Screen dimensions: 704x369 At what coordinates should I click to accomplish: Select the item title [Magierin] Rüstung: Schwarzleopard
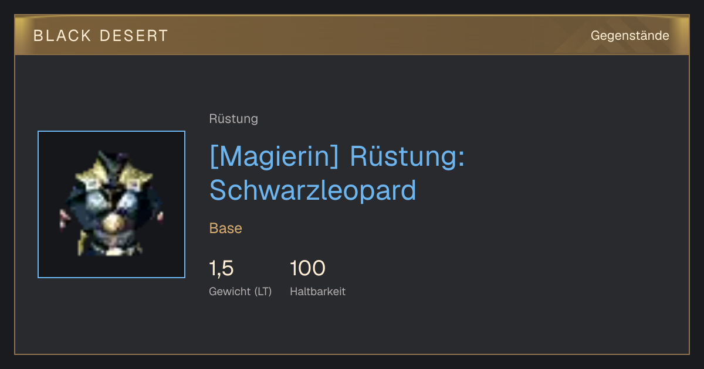[337, 173]
